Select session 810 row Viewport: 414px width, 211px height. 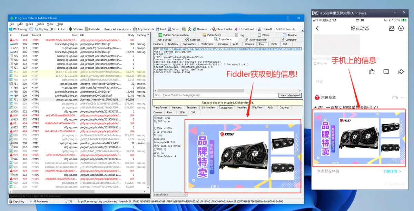78,115
